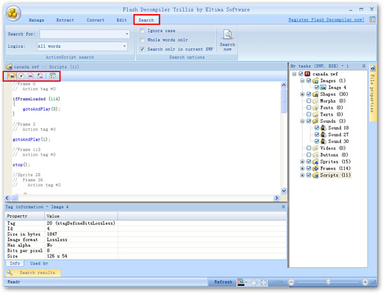
Task: Enable the Ignore case checkbox
Action: coord(142,31)
